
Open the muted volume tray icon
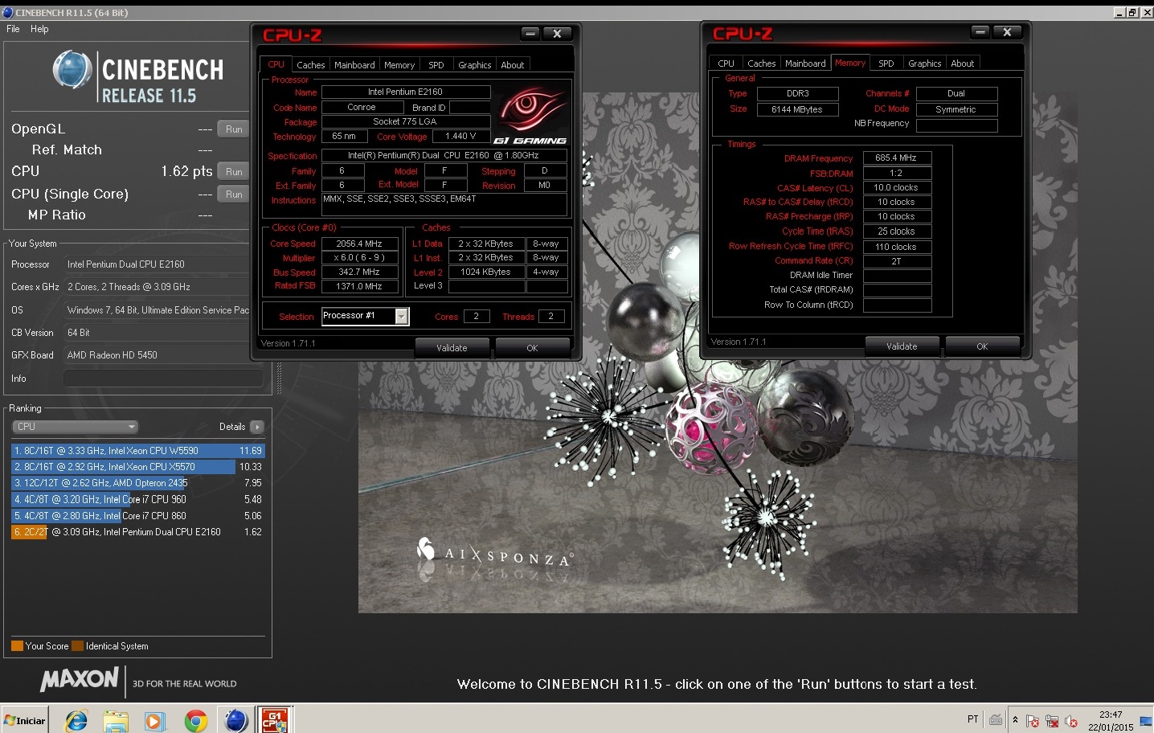1070,721
